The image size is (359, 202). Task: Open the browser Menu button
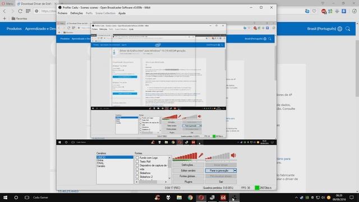click(x=7, y=4)
